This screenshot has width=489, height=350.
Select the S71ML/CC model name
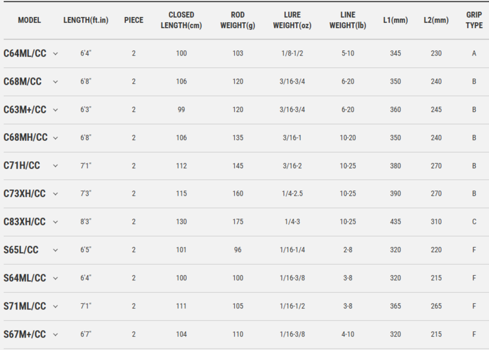pos(25,306)
